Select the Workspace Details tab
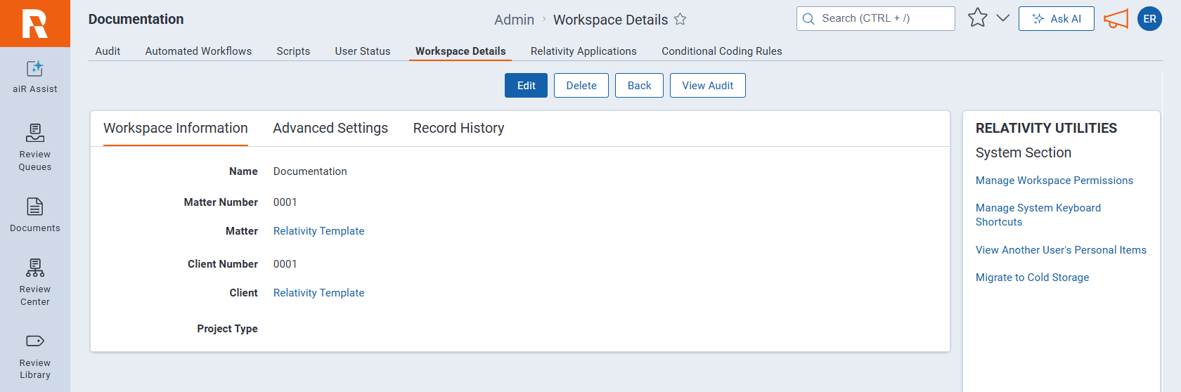Viewport: 1181px width, 392px height. tap(460, 51)
